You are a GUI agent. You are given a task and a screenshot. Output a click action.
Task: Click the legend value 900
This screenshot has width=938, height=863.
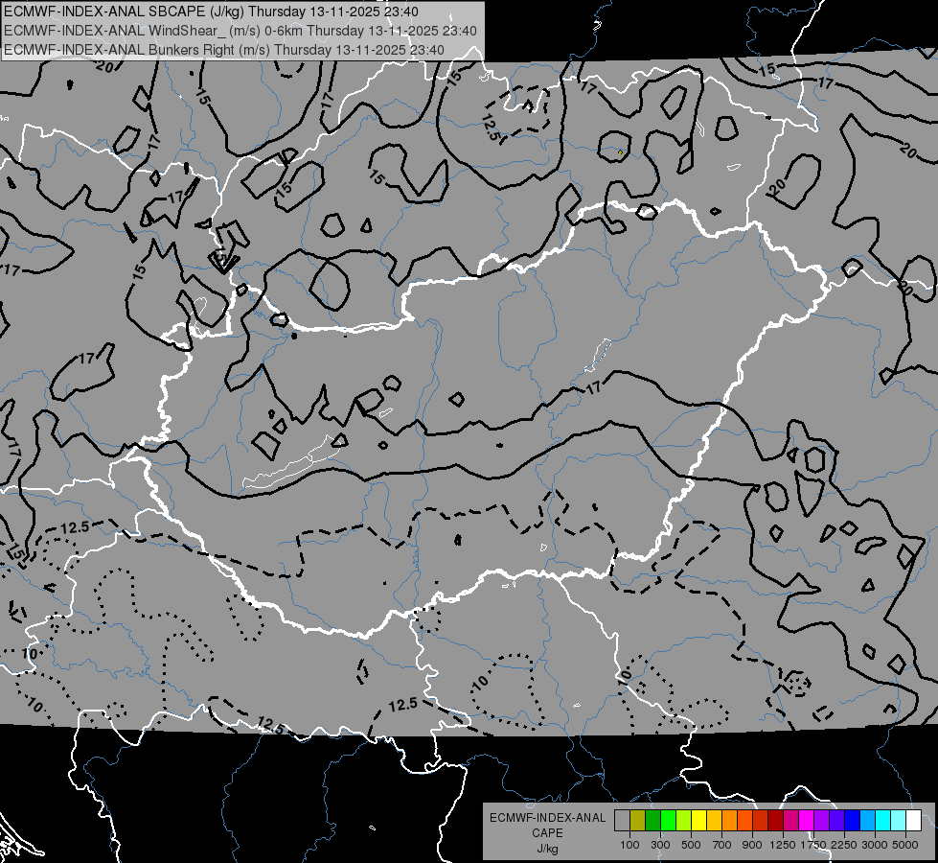(752, 845)
